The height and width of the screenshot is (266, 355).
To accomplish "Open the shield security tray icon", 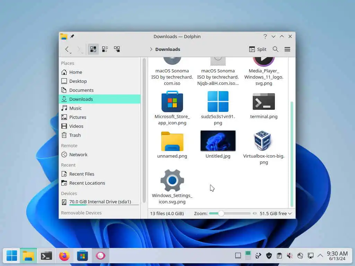I will click(x=269, y=256).
